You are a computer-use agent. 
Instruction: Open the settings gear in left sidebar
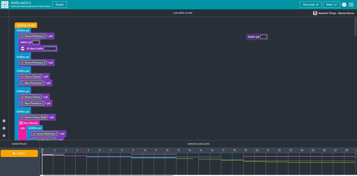pyautogui.click(x=4, y=136)
